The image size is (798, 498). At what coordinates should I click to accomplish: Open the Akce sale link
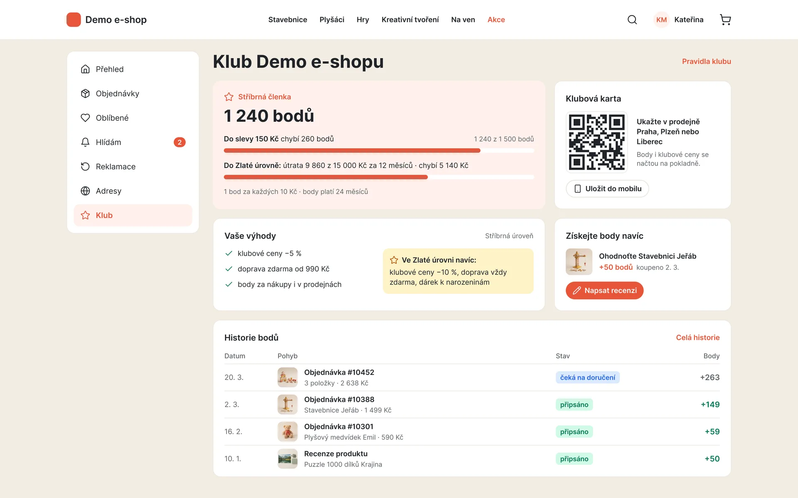pyautogui.click(x=496, y=20)
